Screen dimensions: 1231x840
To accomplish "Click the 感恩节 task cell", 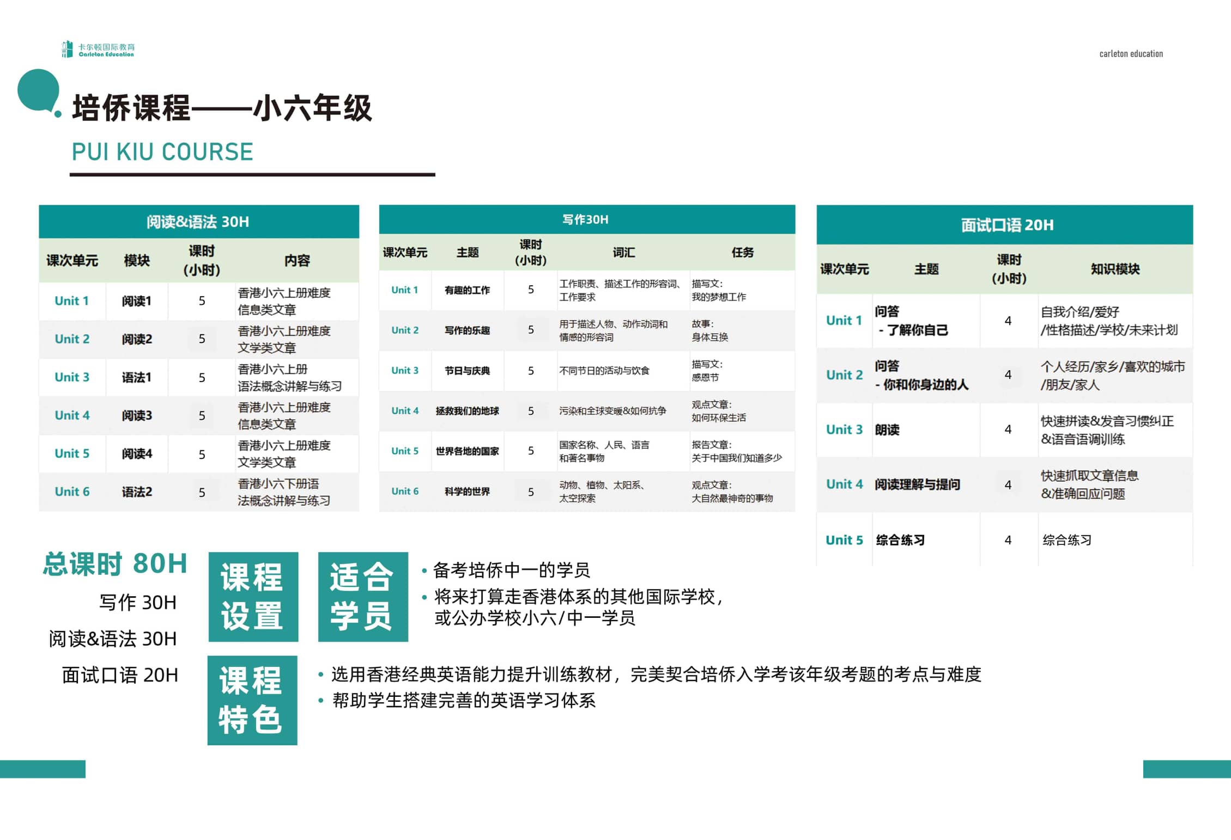I will (742, 371).
